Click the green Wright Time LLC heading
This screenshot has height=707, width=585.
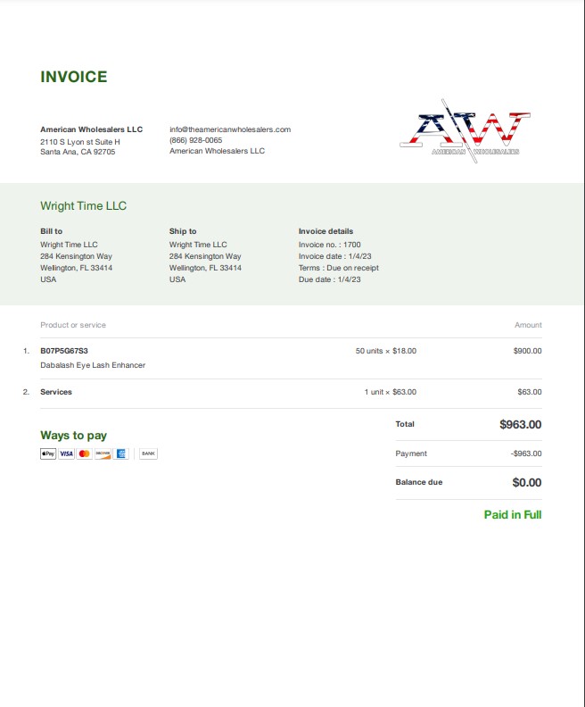click(83, 205)
